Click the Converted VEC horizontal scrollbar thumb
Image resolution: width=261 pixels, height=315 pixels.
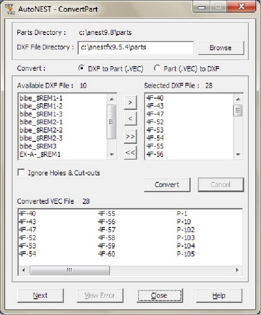tap(70, 270)
